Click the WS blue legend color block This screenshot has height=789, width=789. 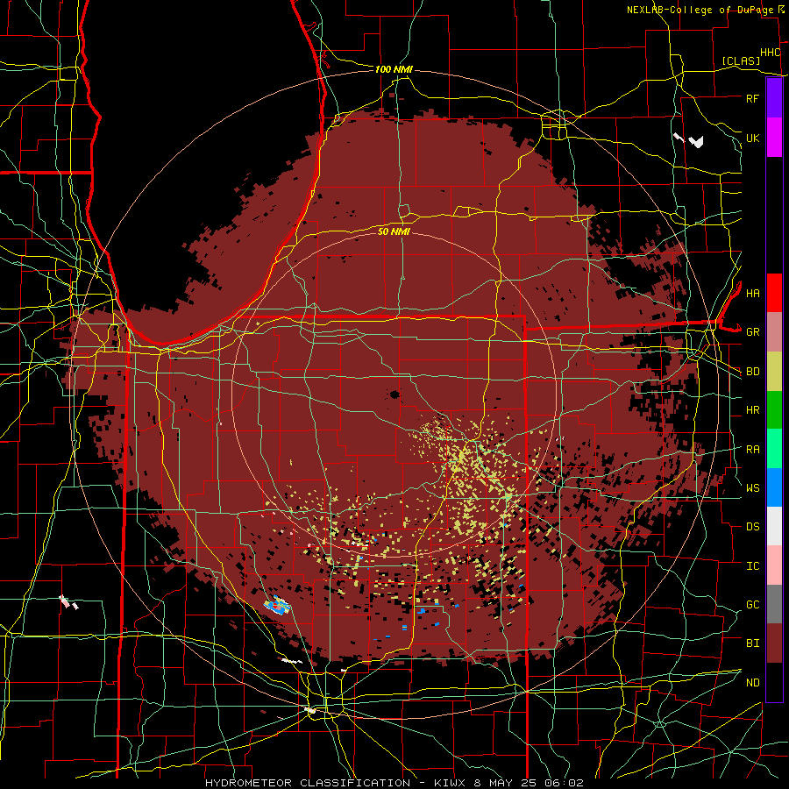[774, 487]
